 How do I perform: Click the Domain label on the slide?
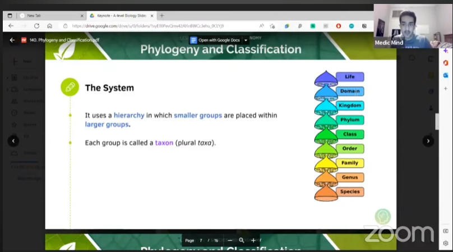[x=350, y=91]
